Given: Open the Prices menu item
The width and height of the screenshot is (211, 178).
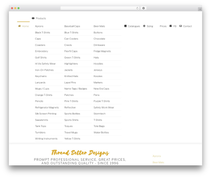Looking at the screenshot, I should (x=163, y=26).
